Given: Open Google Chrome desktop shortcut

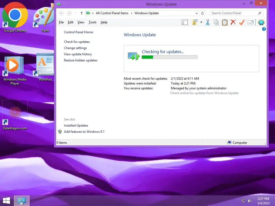Looking at the screenshot, I should click(x=15, y=17).
